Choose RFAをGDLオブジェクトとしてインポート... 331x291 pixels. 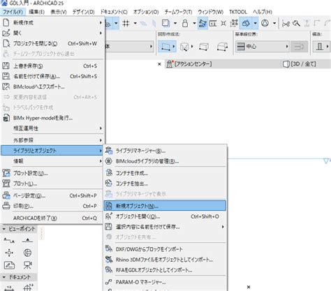[x=165, y=270]
